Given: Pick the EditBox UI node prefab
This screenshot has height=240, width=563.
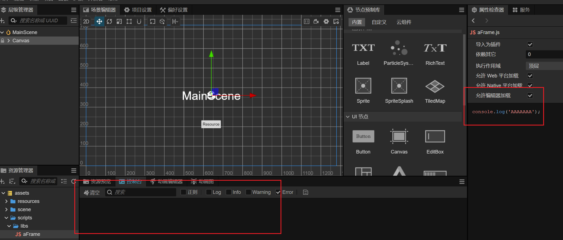Looking at the screenshot, I should click(x=435, y=142).
